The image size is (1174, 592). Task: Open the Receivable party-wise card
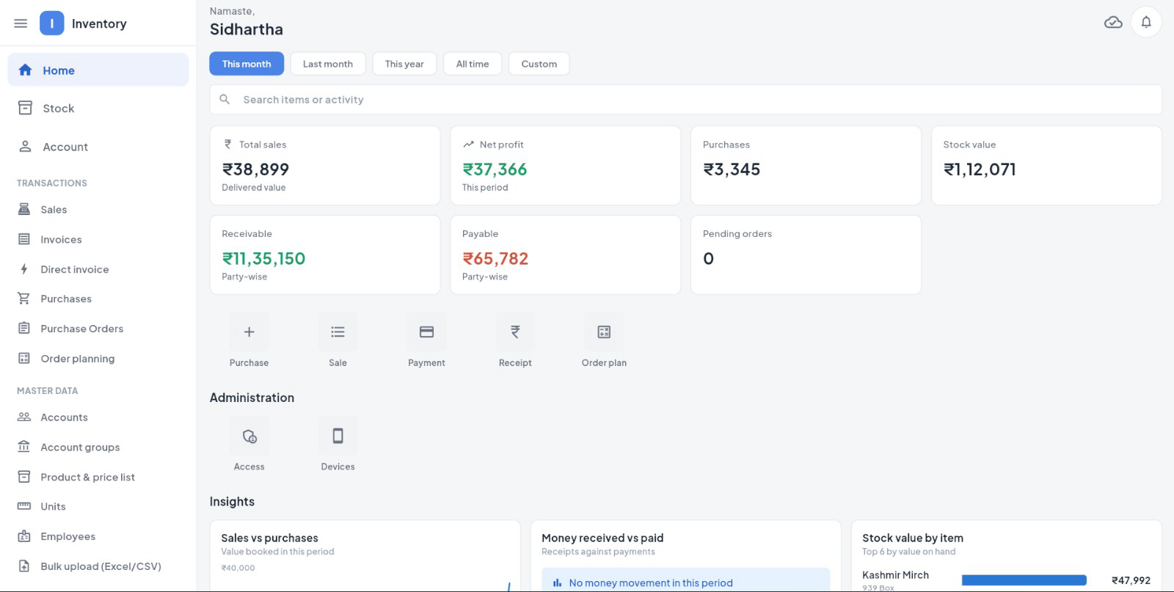click(325, 255)
